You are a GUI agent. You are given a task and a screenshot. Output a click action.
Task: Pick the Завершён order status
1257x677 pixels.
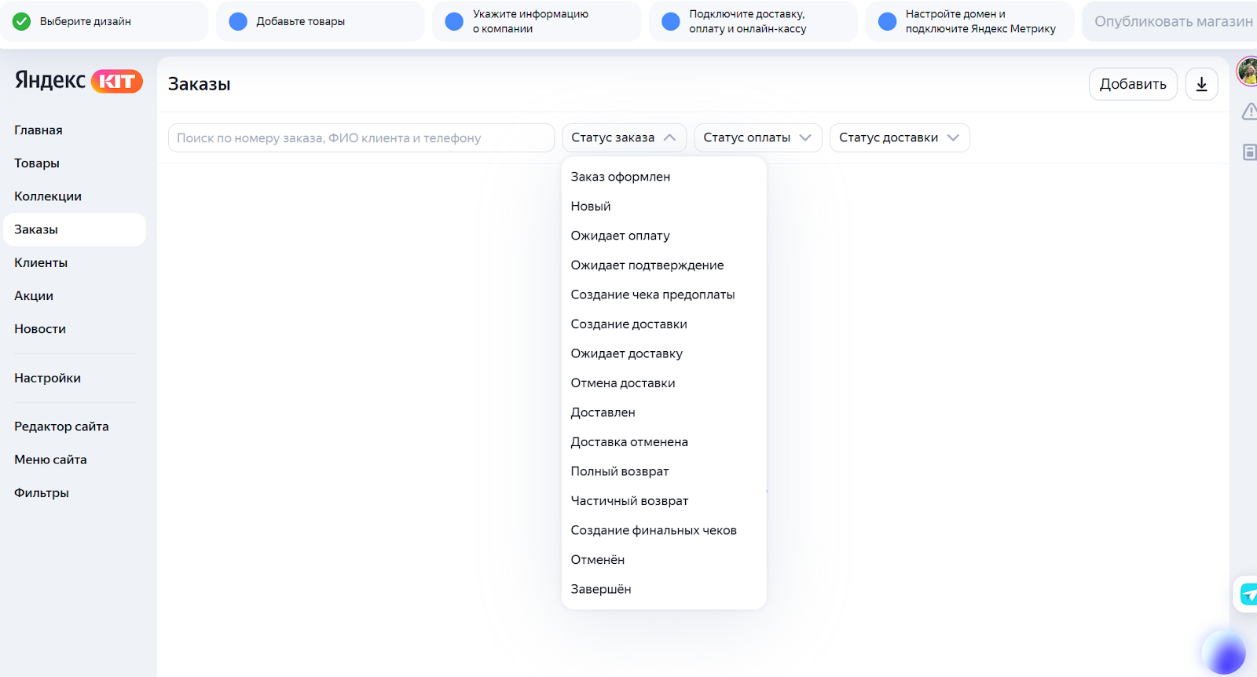pyautogui.click(x=601, y=589)
